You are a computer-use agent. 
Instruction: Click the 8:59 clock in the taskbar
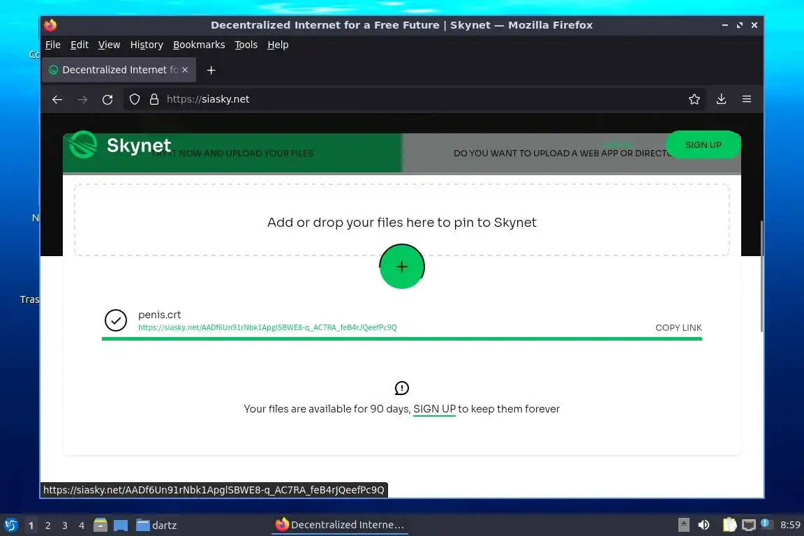point(790,526)
